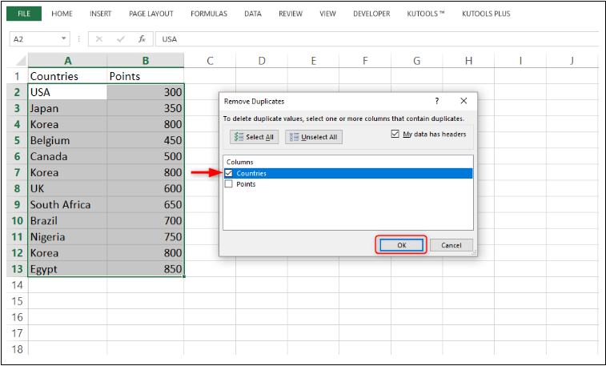Open the Name Box dropdown arrow
The height and width of the screenshot is (366, 606).
pos(64,38)
